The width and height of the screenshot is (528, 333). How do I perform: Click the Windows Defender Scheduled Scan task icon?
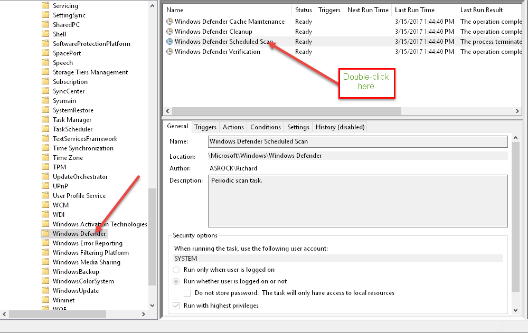[x=169, y=42]
